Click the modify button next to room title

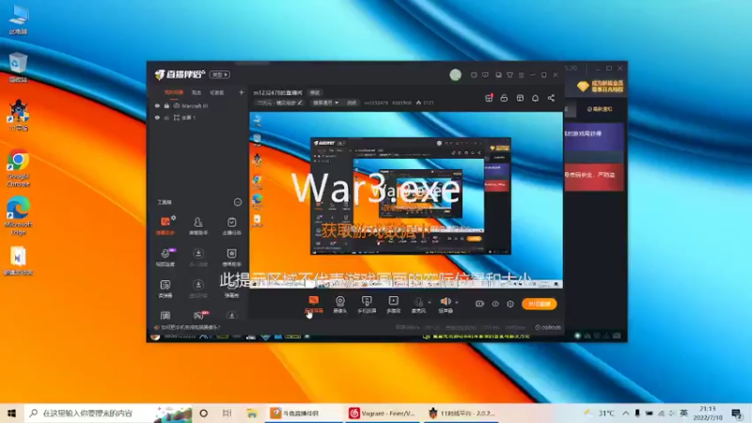click(315, 92)
